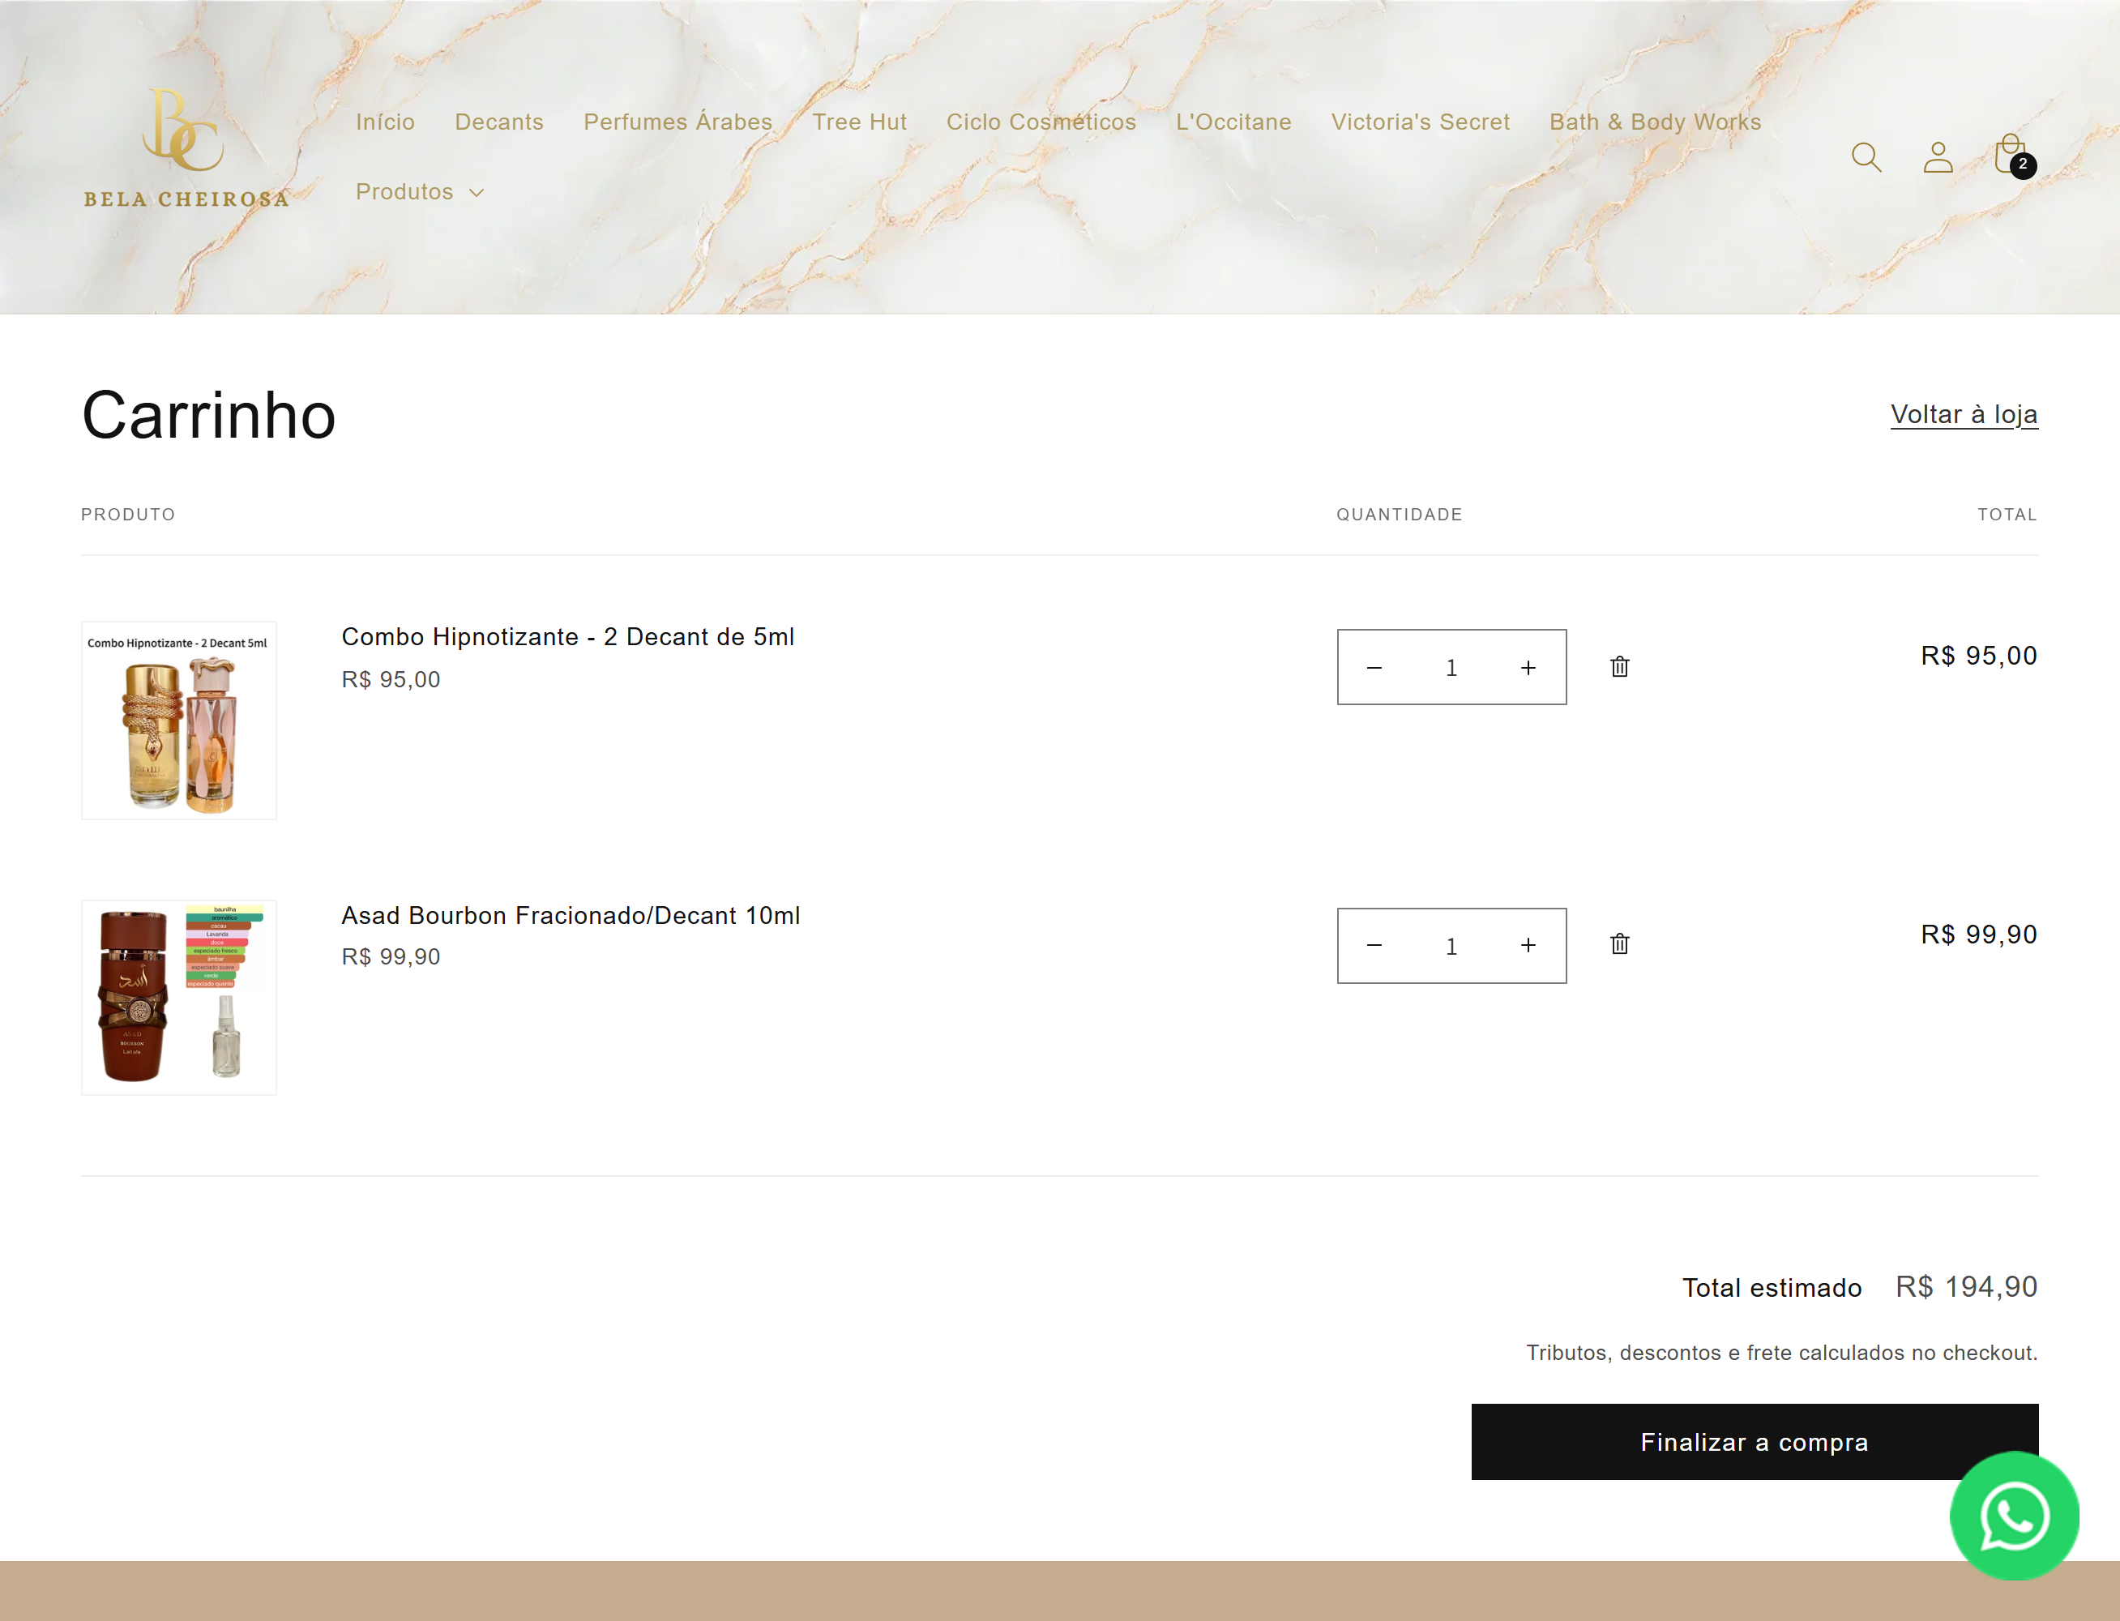The image size is (2120, 1621).
Task: Expand the Produtos dropdown menu
Action: click(x=420, y=192)
